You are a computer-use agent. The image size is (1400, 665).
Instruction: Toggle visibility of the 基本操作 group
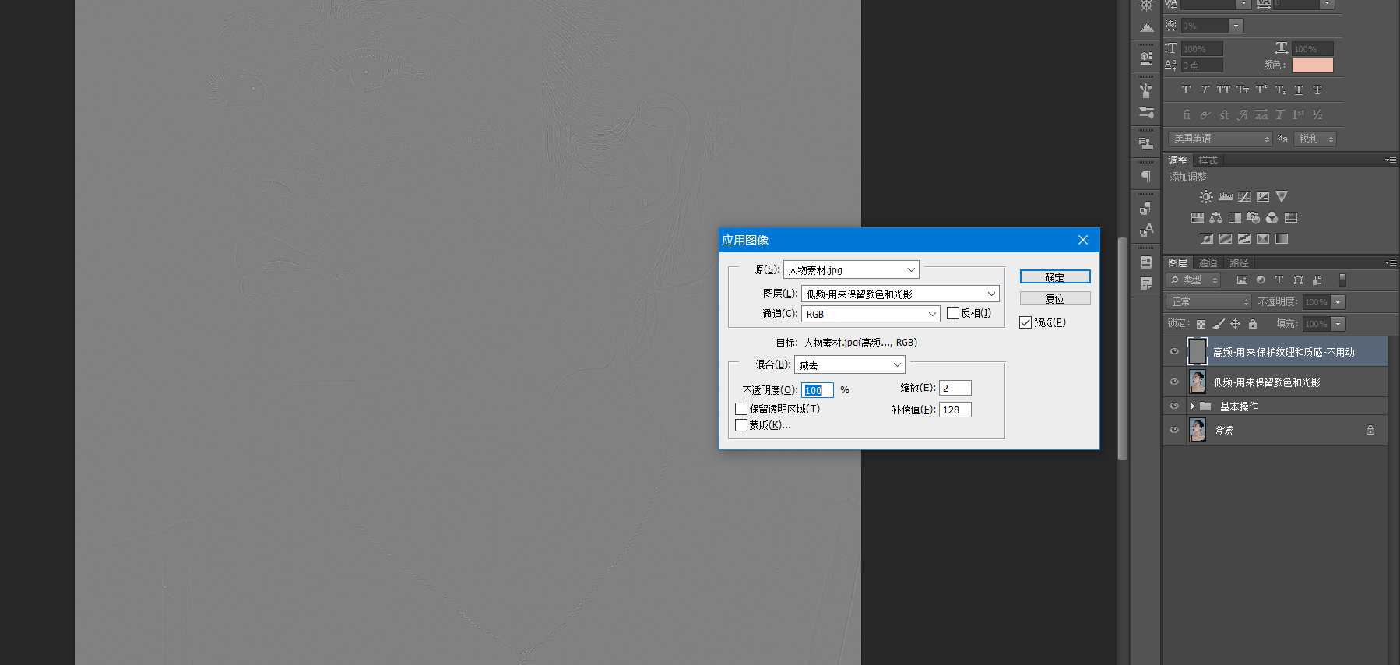click(x=1174, y=406)
